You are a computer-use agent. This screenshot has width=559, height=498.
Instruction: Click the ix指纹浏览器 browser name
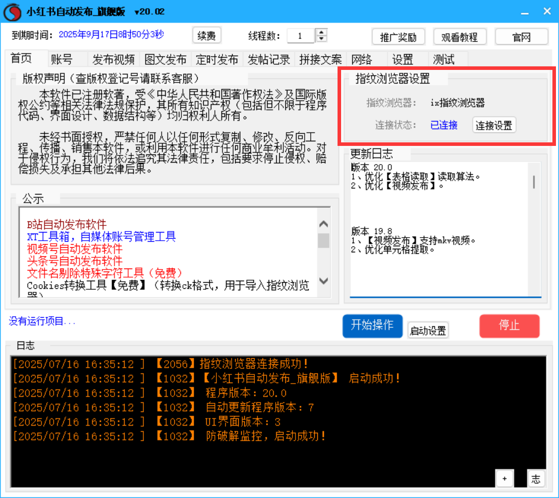click(458, 103)
